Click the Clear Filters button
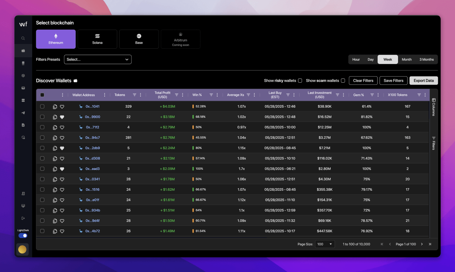This screenshot has width=455, height=272. tap(363, 81)
